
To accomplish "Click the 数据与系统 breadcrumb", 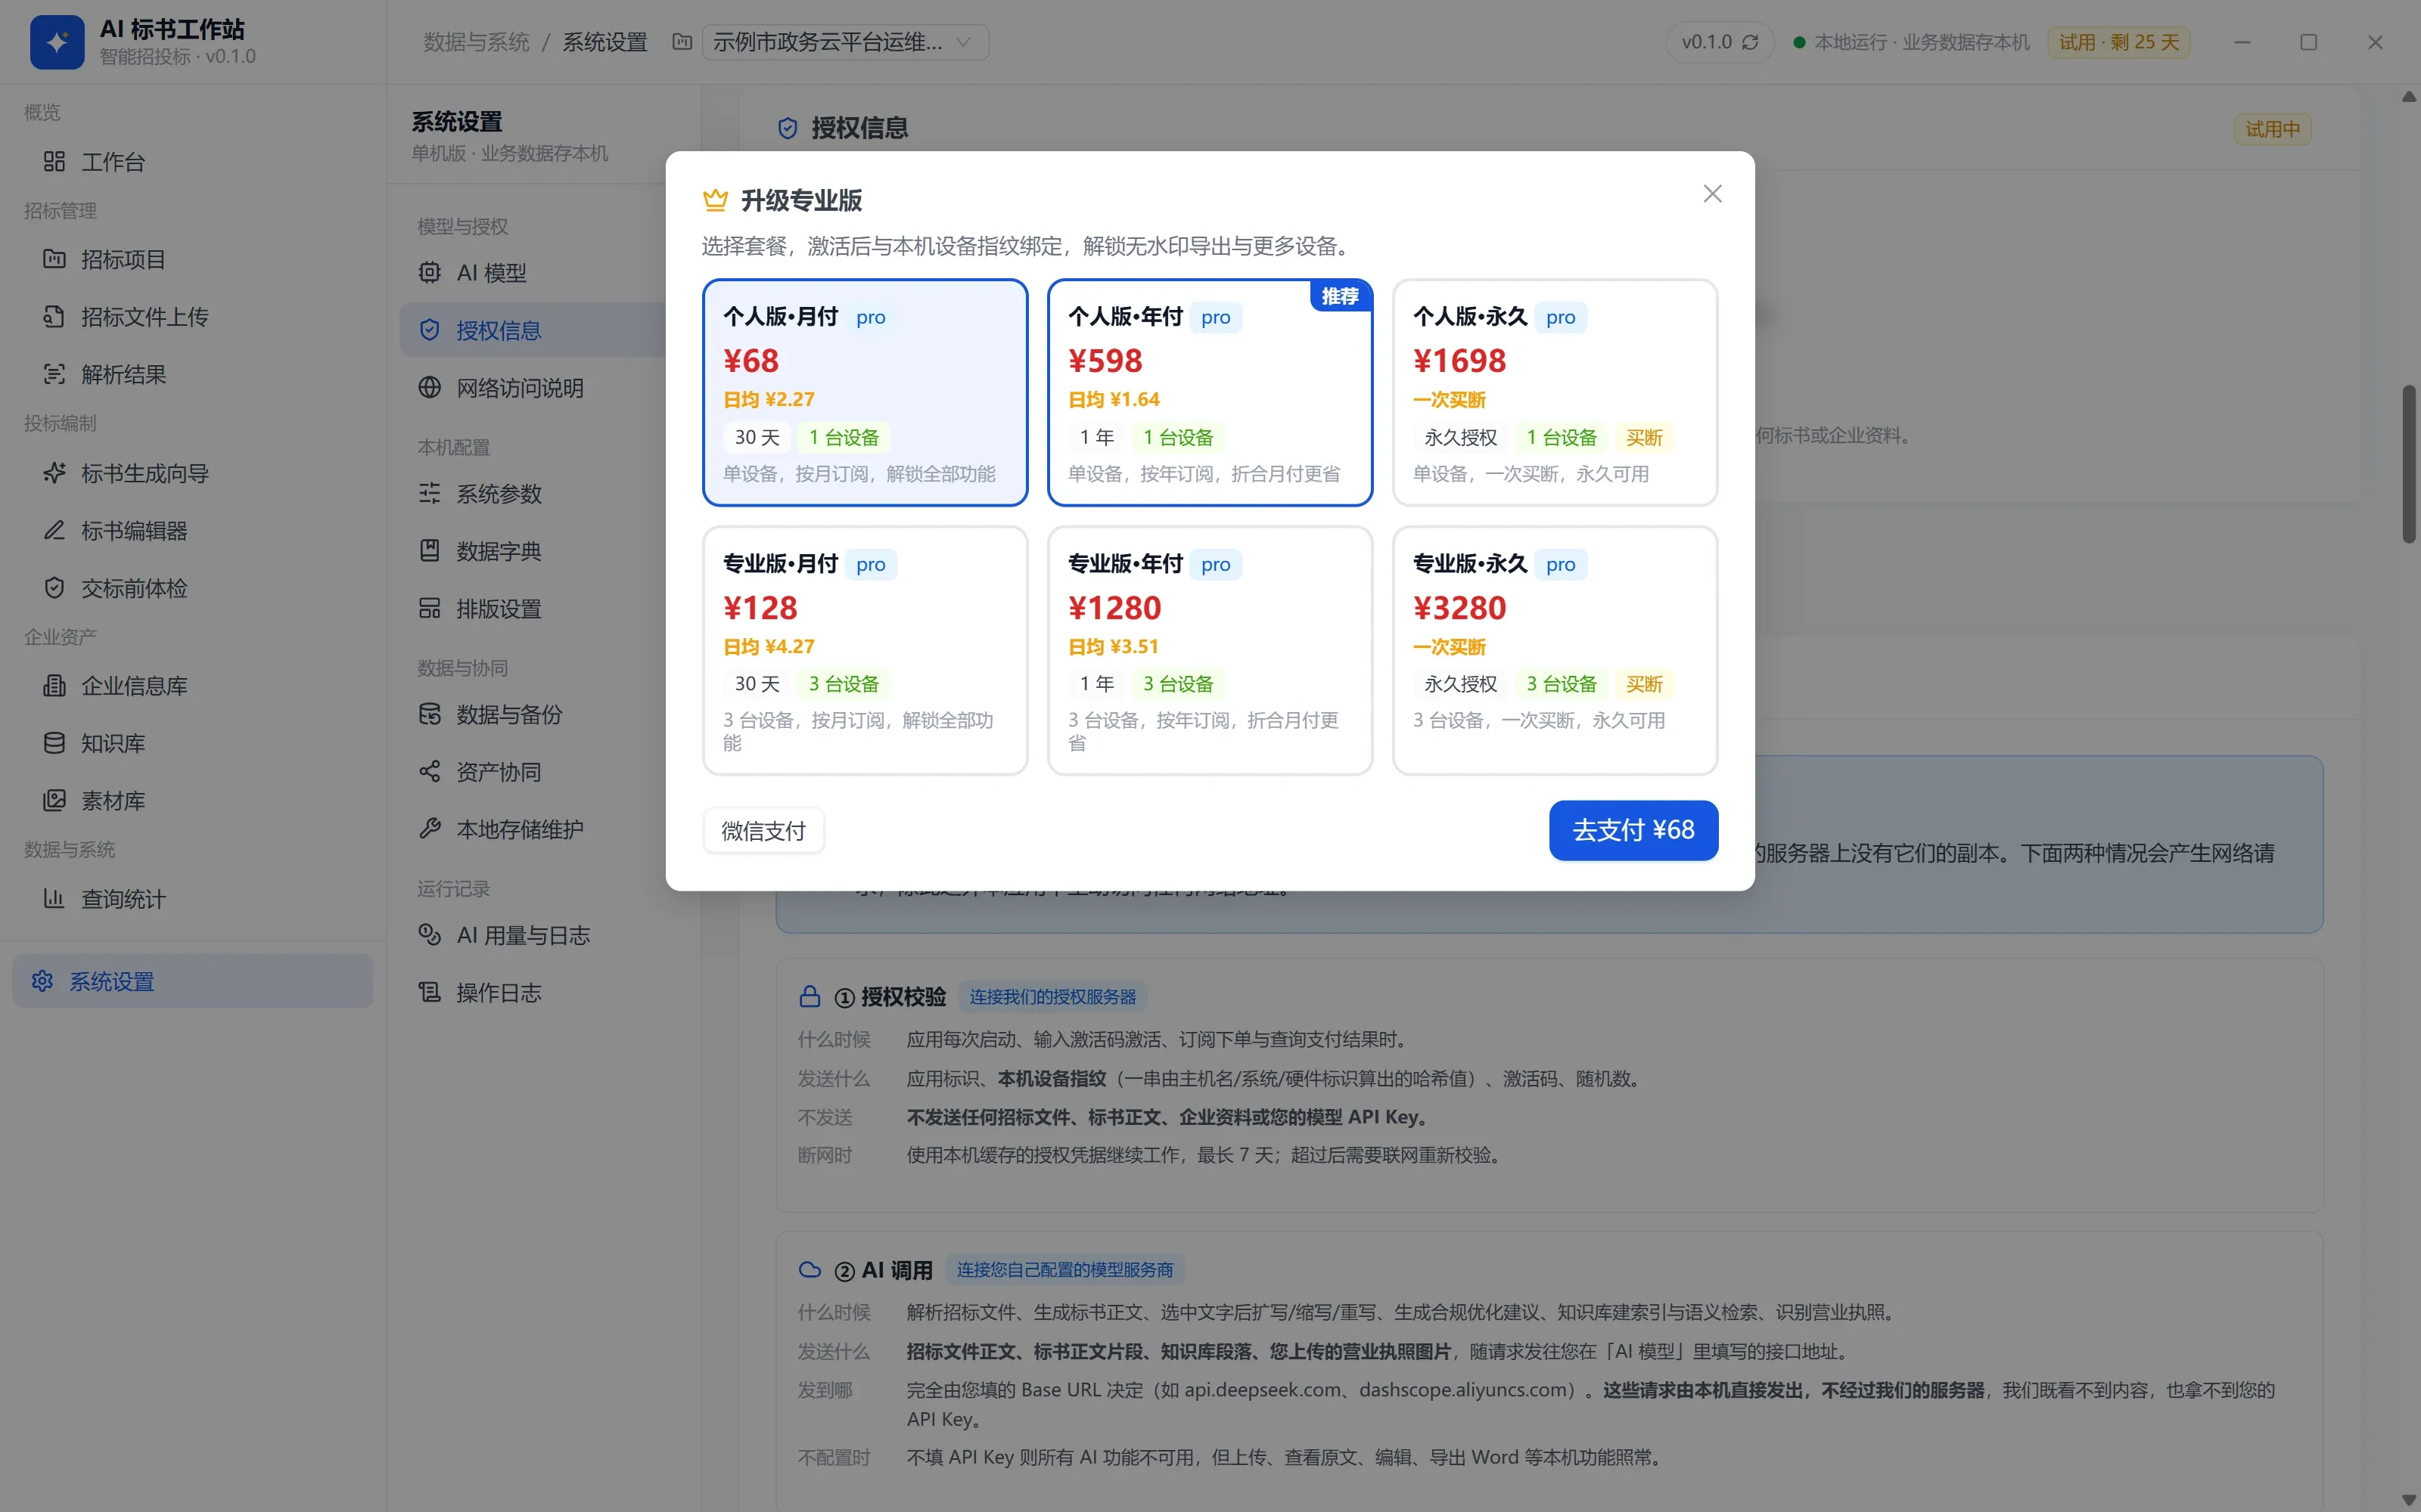I will point(476,42).
